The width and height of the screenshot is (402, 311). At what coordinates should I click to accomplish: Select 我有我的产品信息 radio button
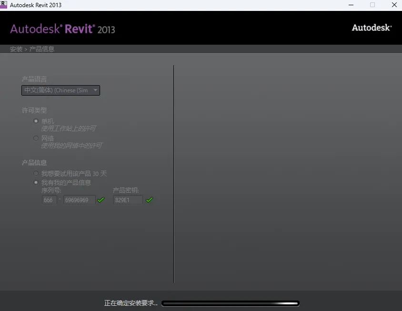pos(36,183)
